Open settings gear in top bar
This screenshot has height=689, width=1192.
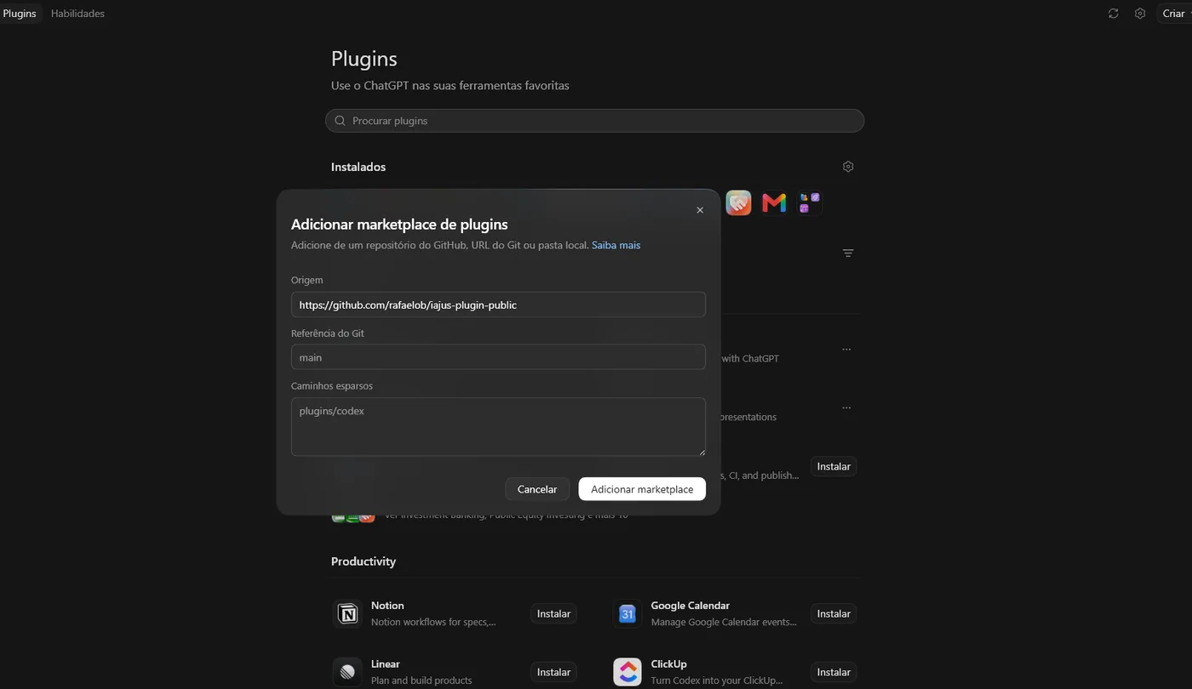(1140, 14)
